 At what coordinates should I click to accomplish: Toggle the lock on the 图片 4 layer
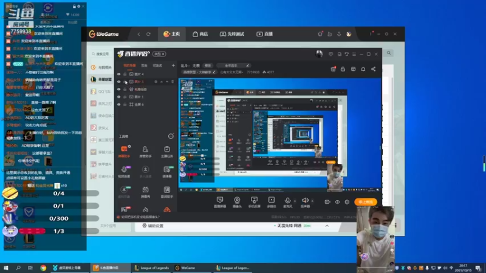coord(125,74)
